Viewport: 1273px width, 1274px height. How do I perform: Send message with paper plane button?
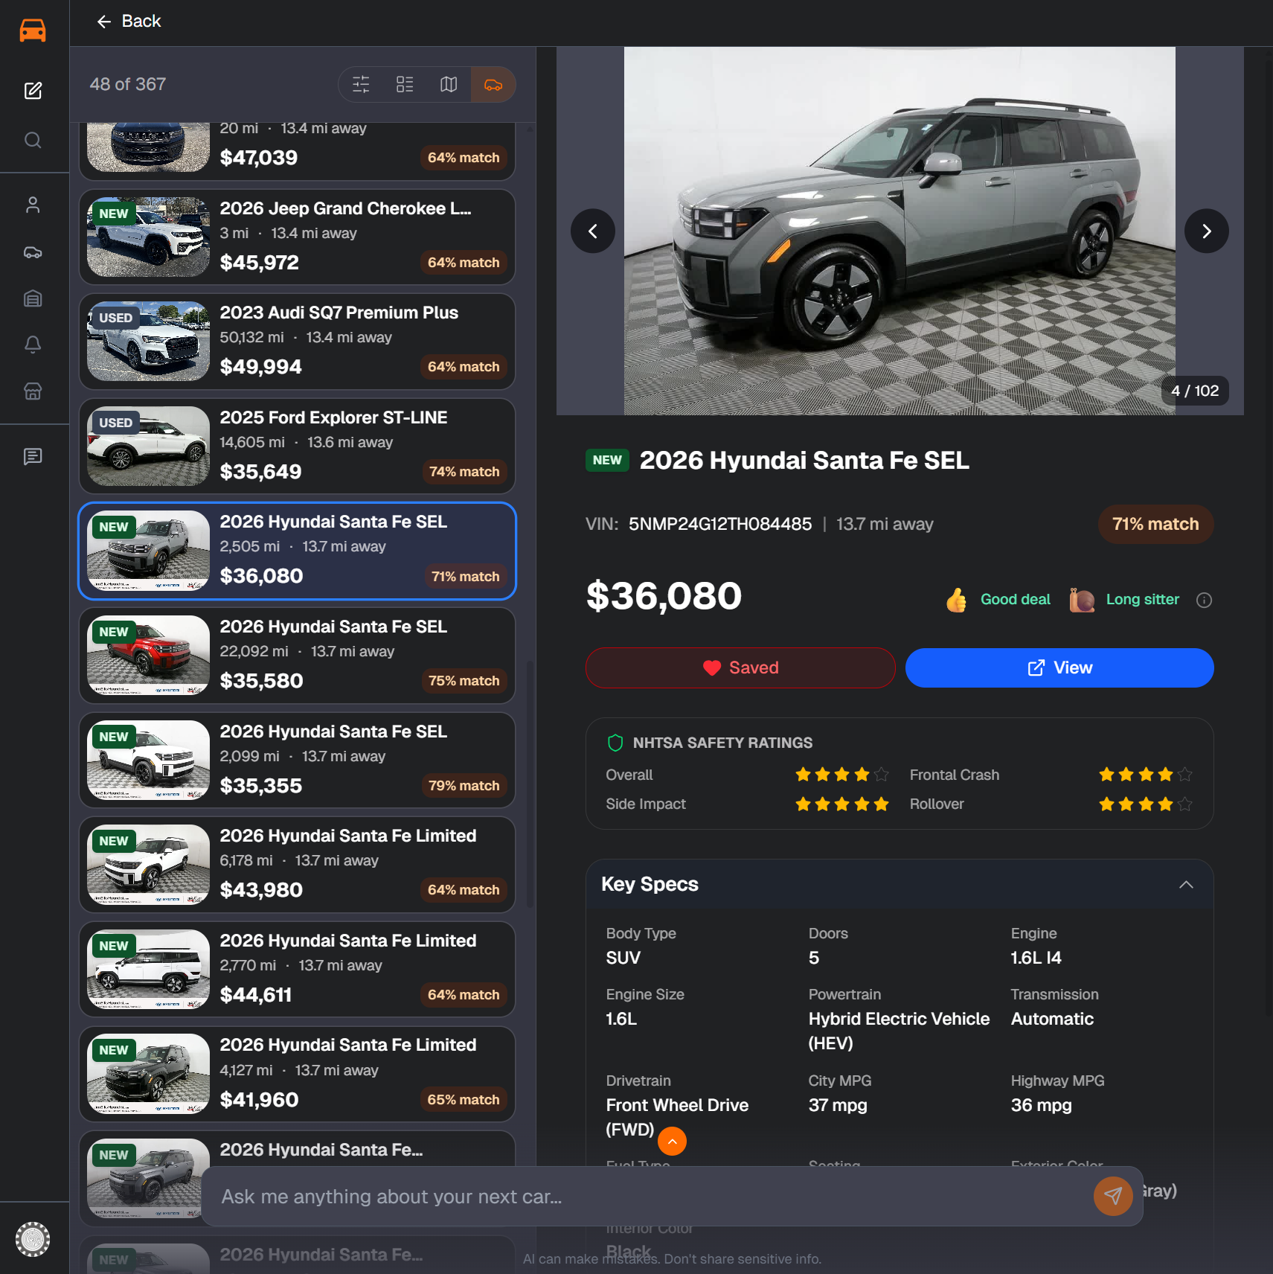1112,1196
